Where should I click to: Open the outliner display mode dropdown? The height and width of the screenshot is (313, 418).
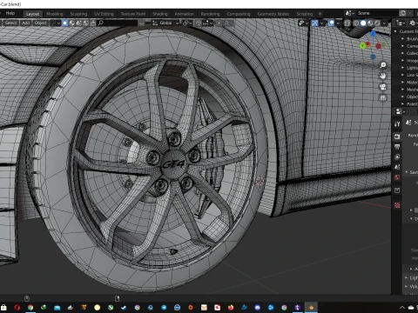click(x=413, y=23)
